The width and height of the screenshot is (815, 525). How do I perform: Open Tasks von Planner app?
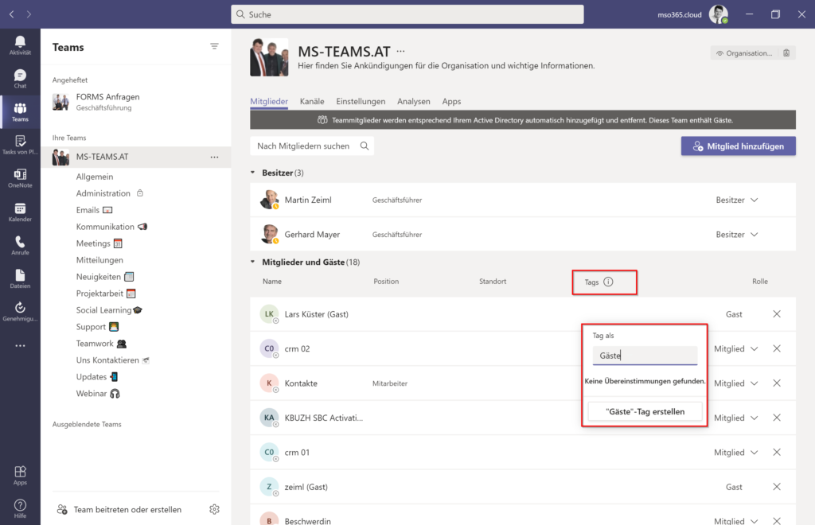click(x=20, y=145)
